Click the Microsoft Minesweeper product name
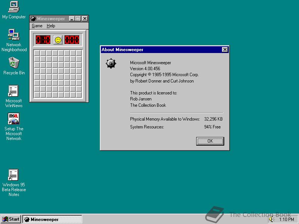Screen dimensions: 299x224 pos(151,63)
